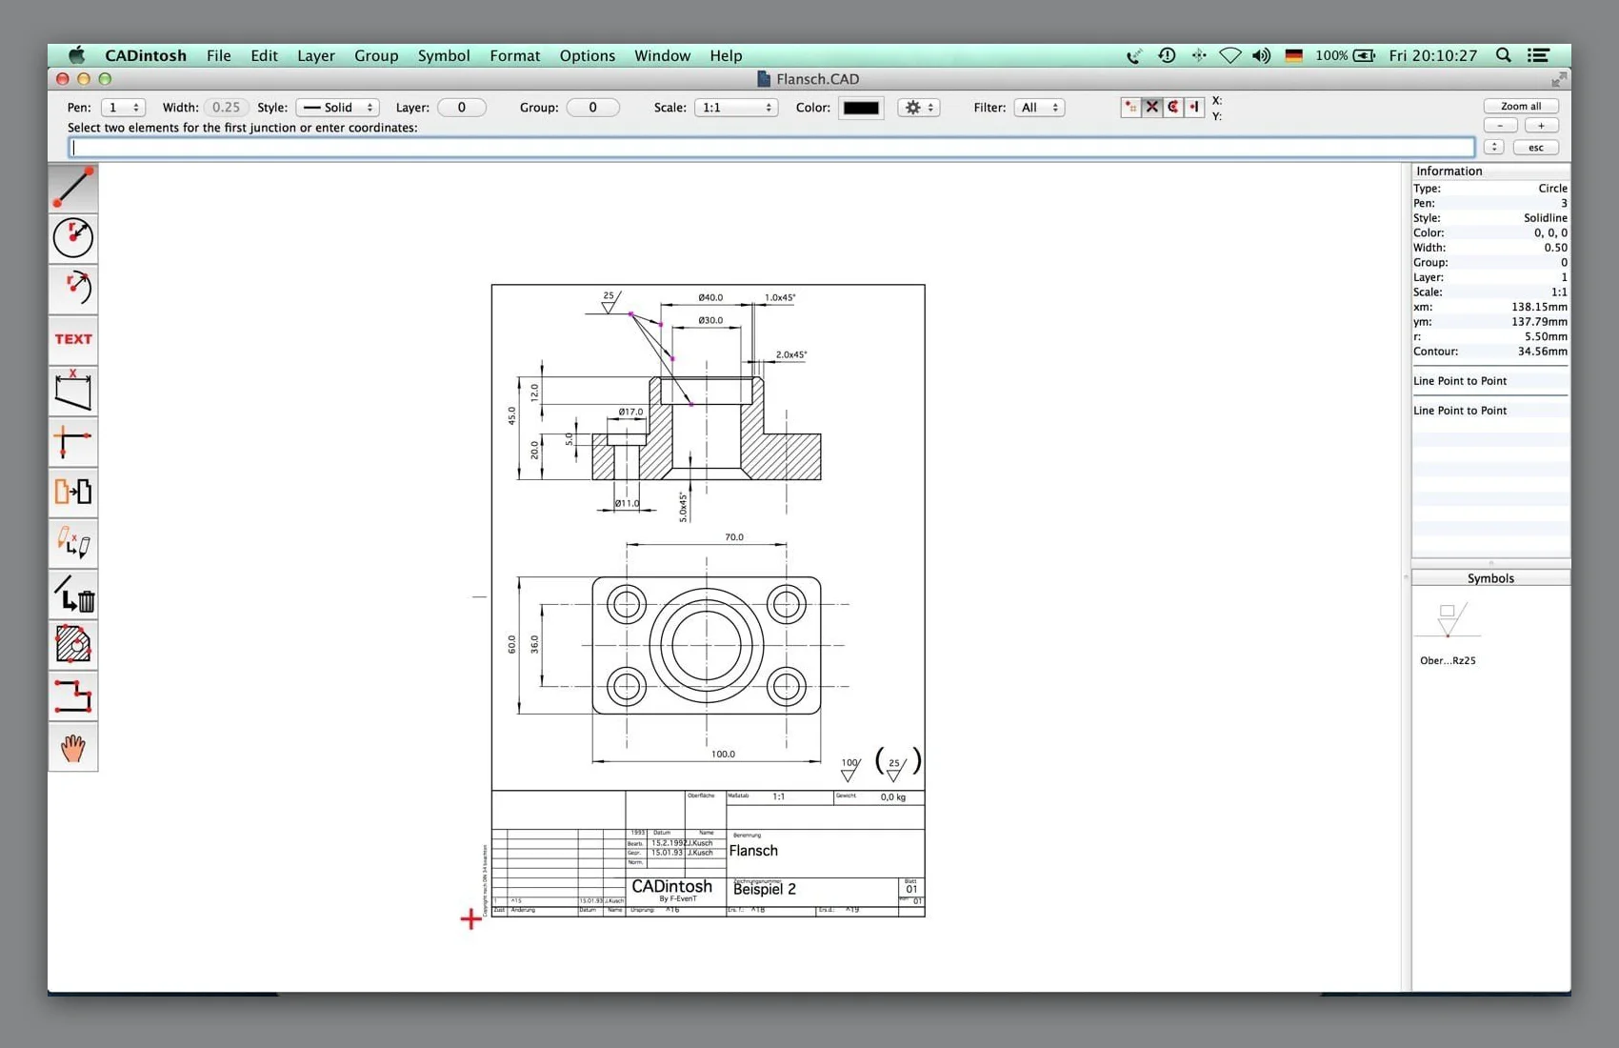The height and width of the screenshot is (1048, 1619).
Task: Open the CADintosh application menu
Action: pos(146,55)
